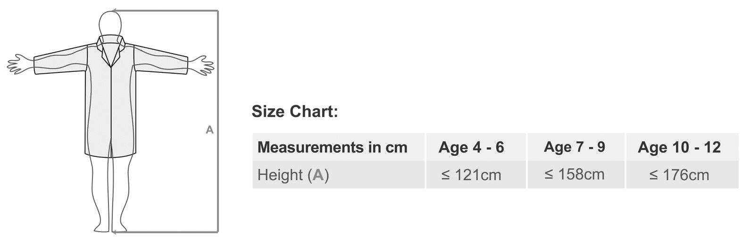
Task: Select the ≤ 158cm value cell
Action: tap(574, 175)
